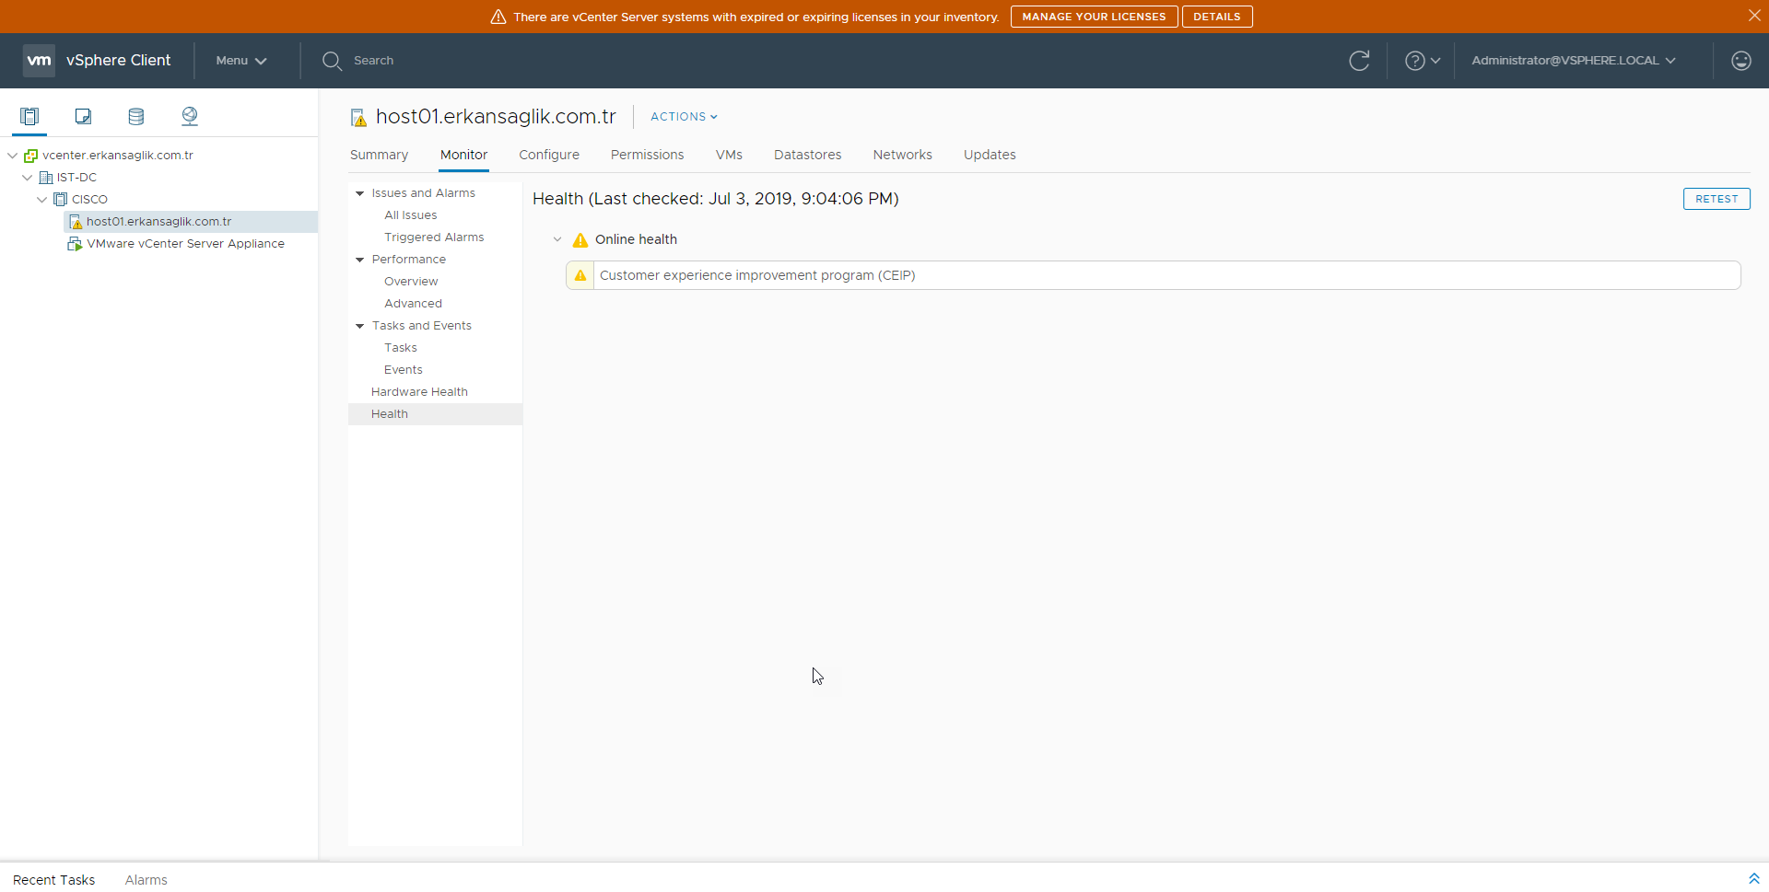This screenshot has width=1769, height=892.
Task: Open Performance Advanced
Action: point(413,304)
